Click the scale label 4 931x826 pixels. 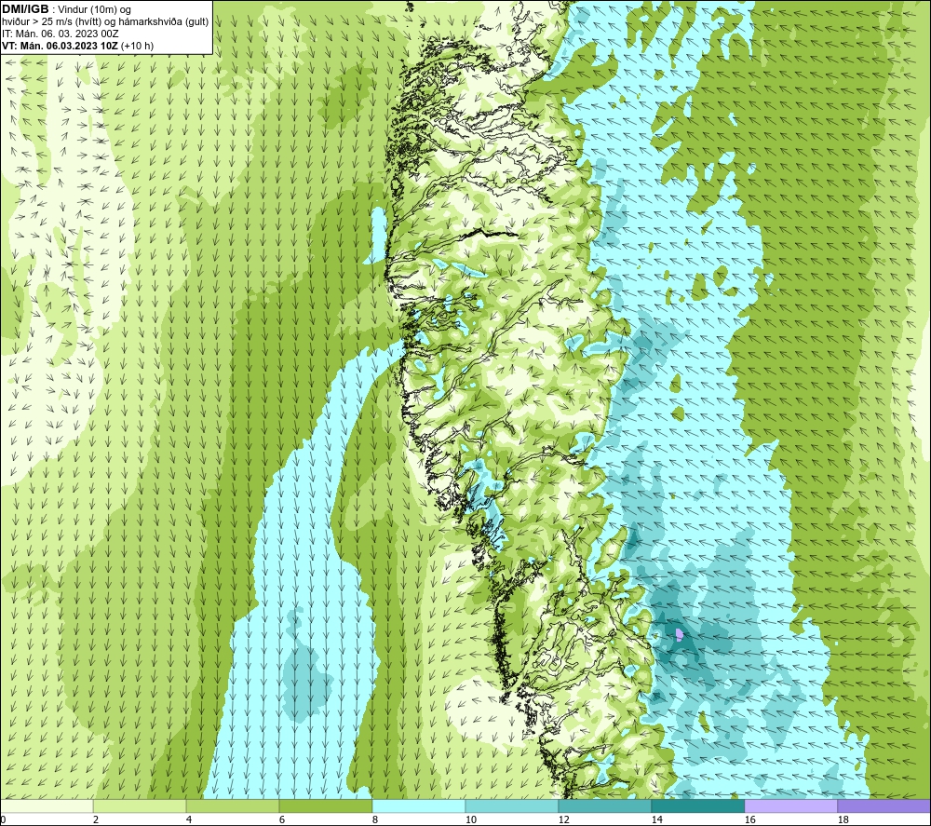[189, 820]
